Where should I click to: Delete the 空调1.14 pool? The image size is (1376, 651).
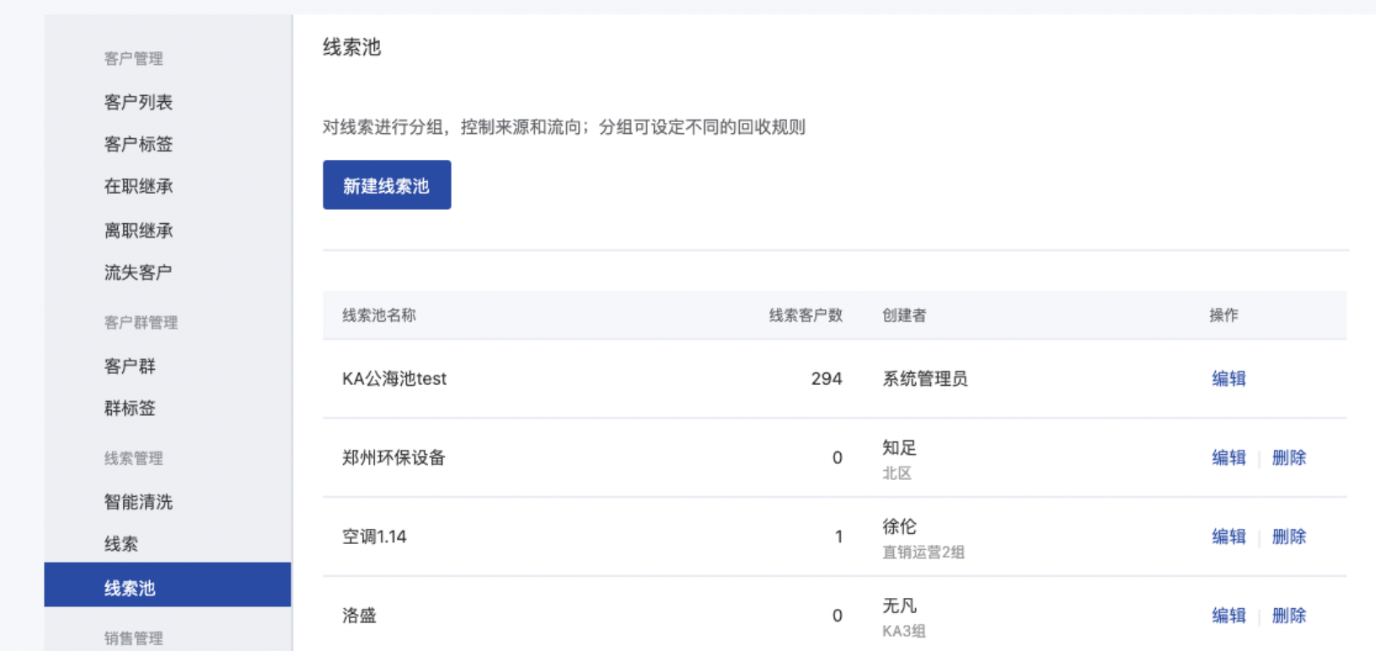[1289, 536]
